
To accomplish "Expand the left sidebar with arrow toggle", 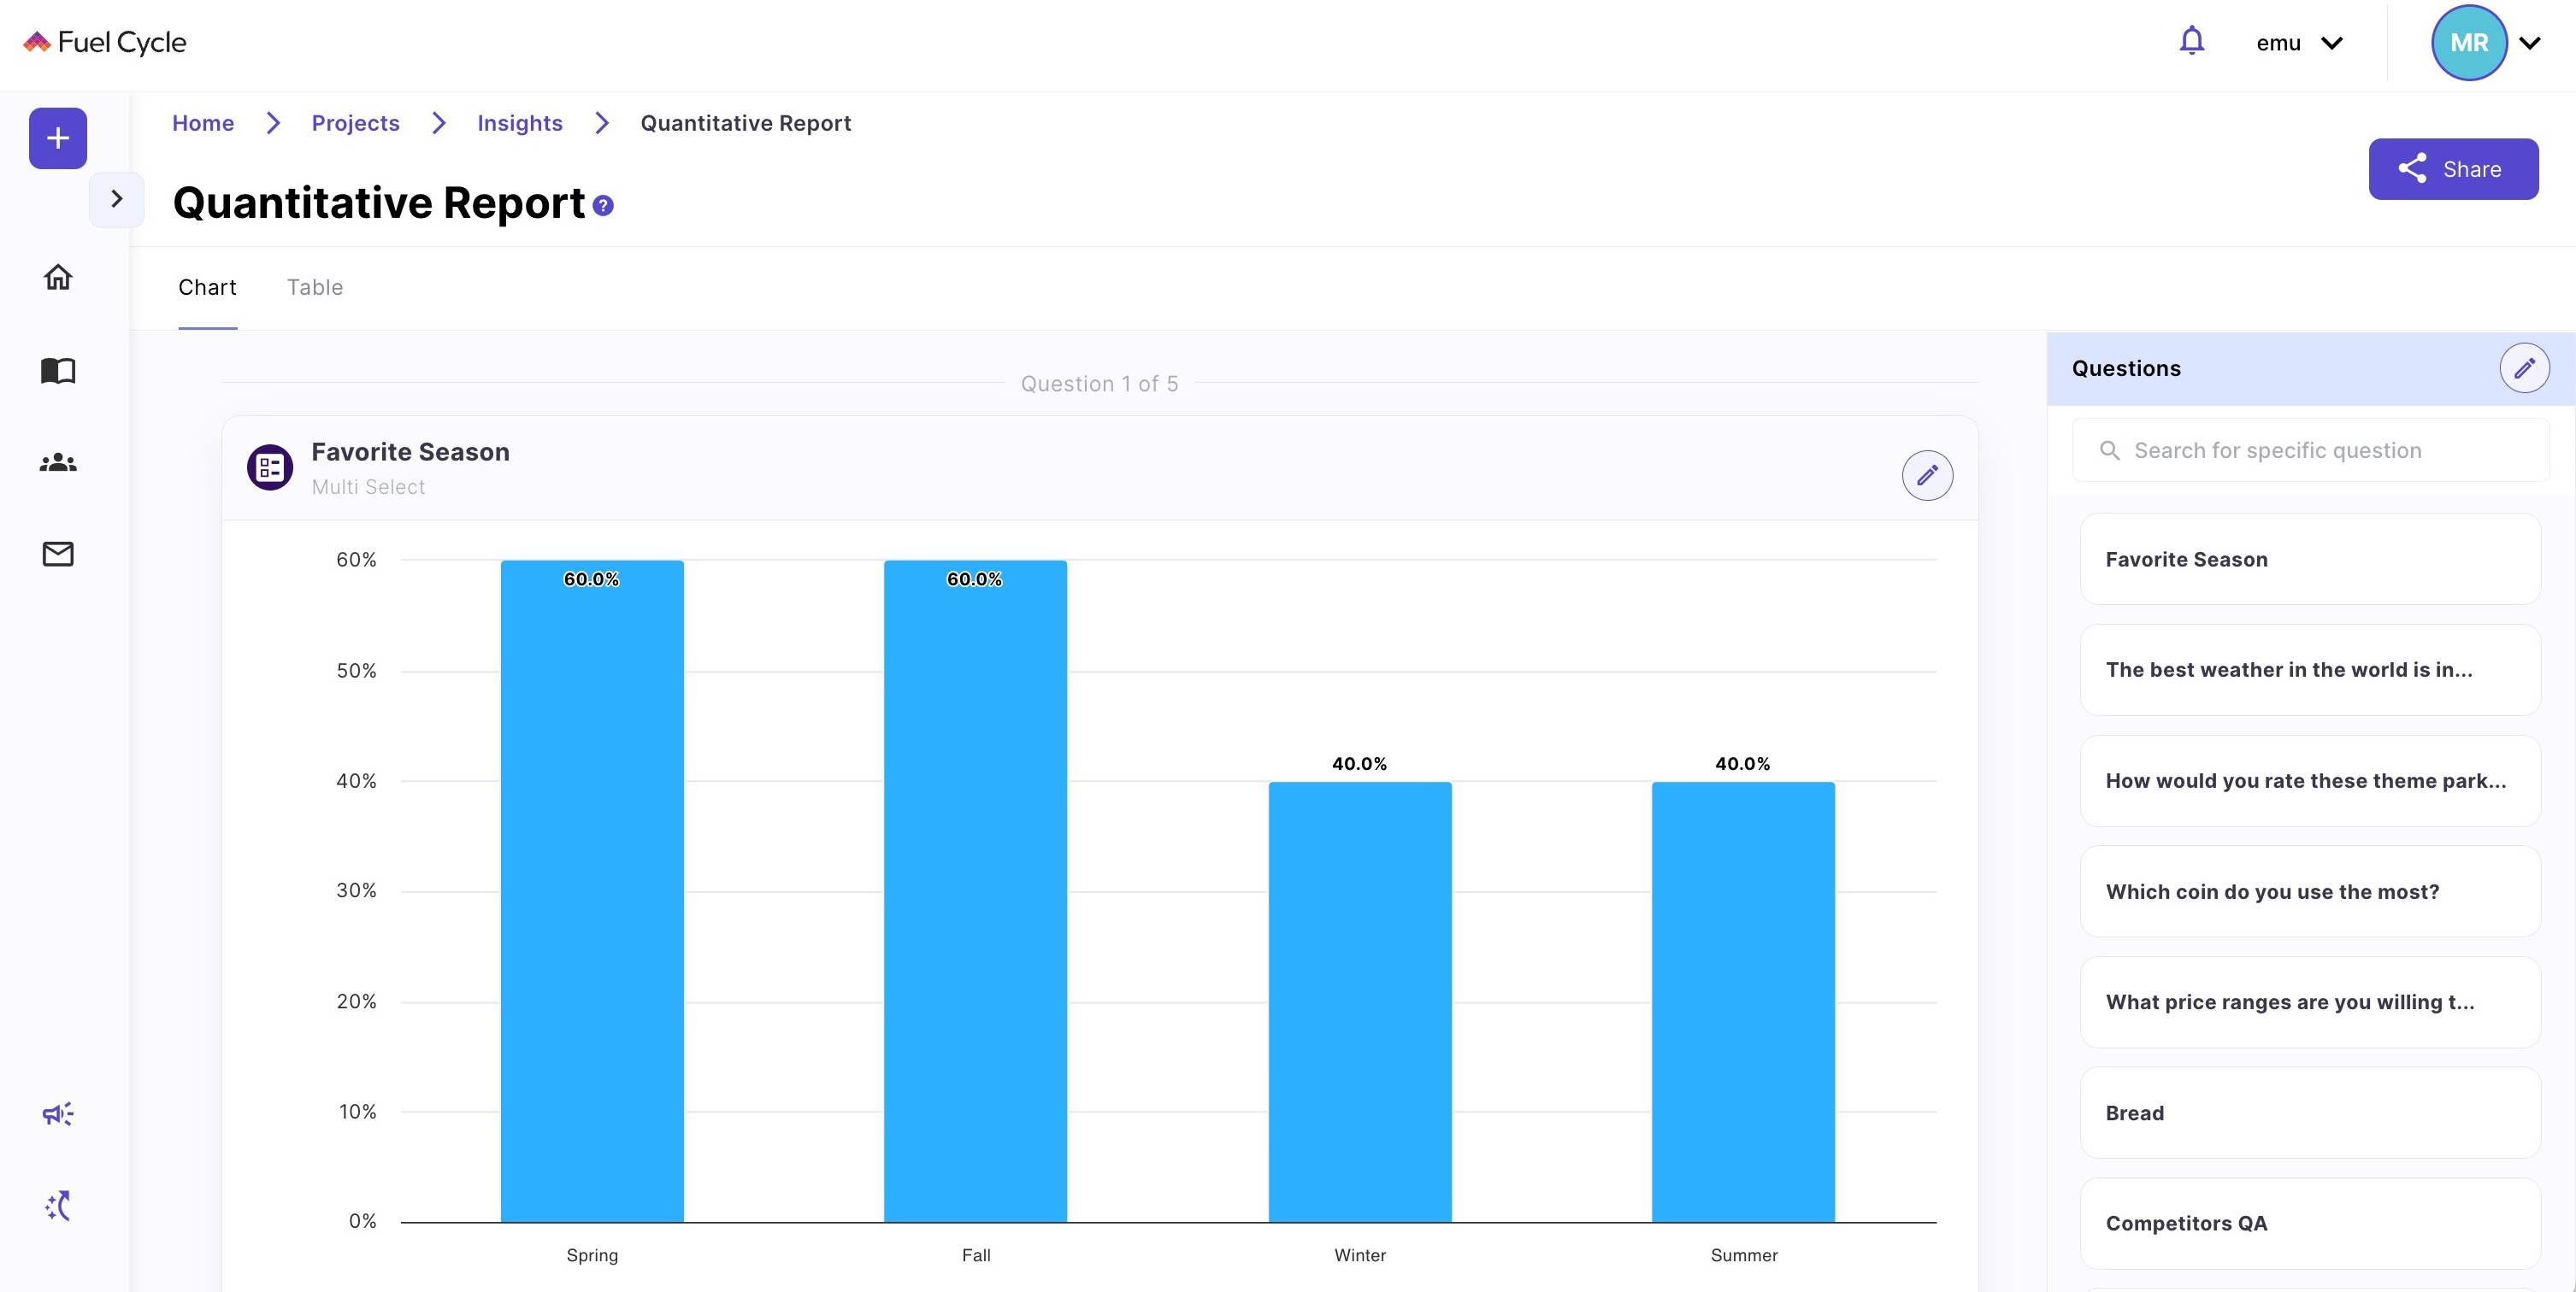I will (117, 199).
